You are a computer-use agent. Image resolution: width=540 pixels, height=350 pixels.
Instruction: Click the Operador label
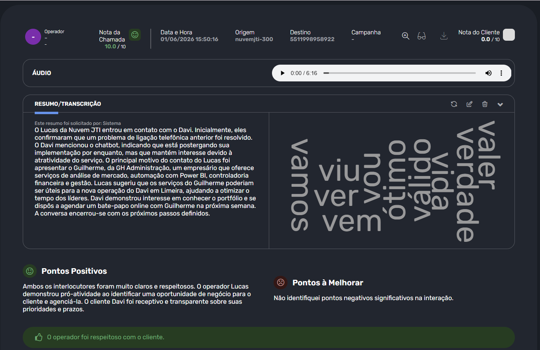click(54, 32)
